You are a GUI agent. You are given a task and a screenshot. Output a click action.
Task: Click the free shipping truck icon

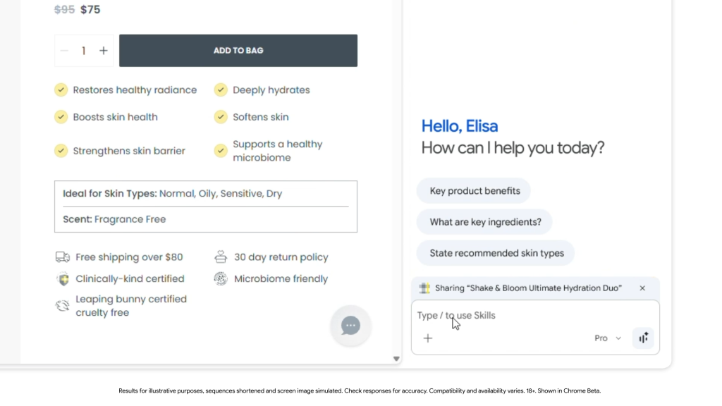click(63, 257)
